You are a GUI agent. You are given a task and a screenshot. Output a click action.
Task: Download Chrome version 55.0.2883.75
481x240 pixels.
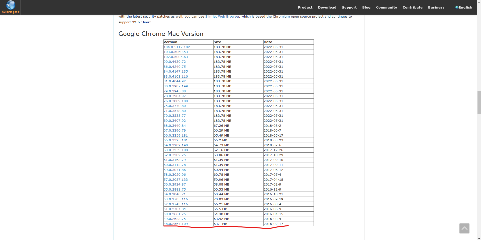(x=175, y=190)
